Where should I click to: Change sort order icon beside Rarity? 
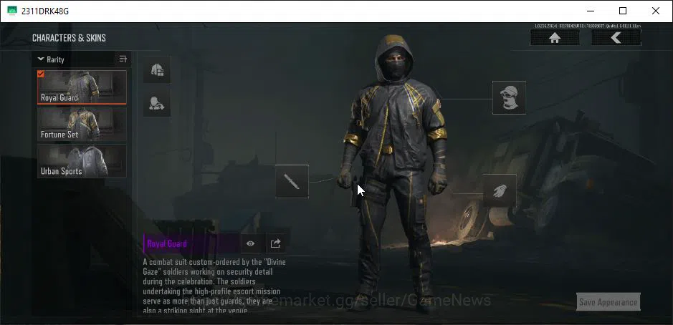[123, 59]
